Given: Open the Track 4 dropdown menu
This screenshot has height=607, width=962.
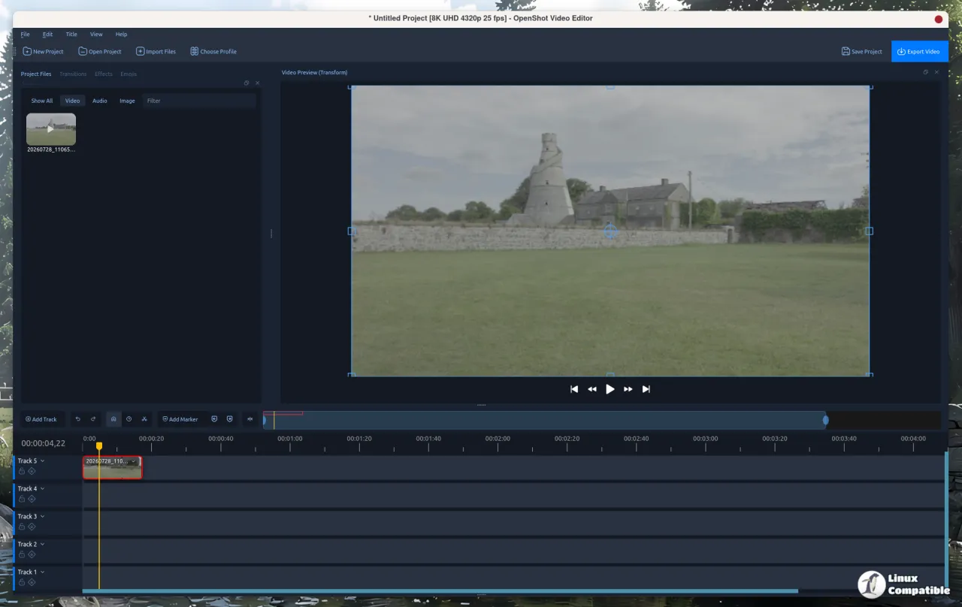Looking at the screenshot, I should click(42, 488).
